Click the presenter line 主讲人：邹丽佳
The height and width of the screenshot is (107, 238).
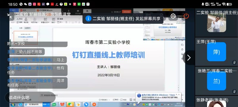click(109, 67)
